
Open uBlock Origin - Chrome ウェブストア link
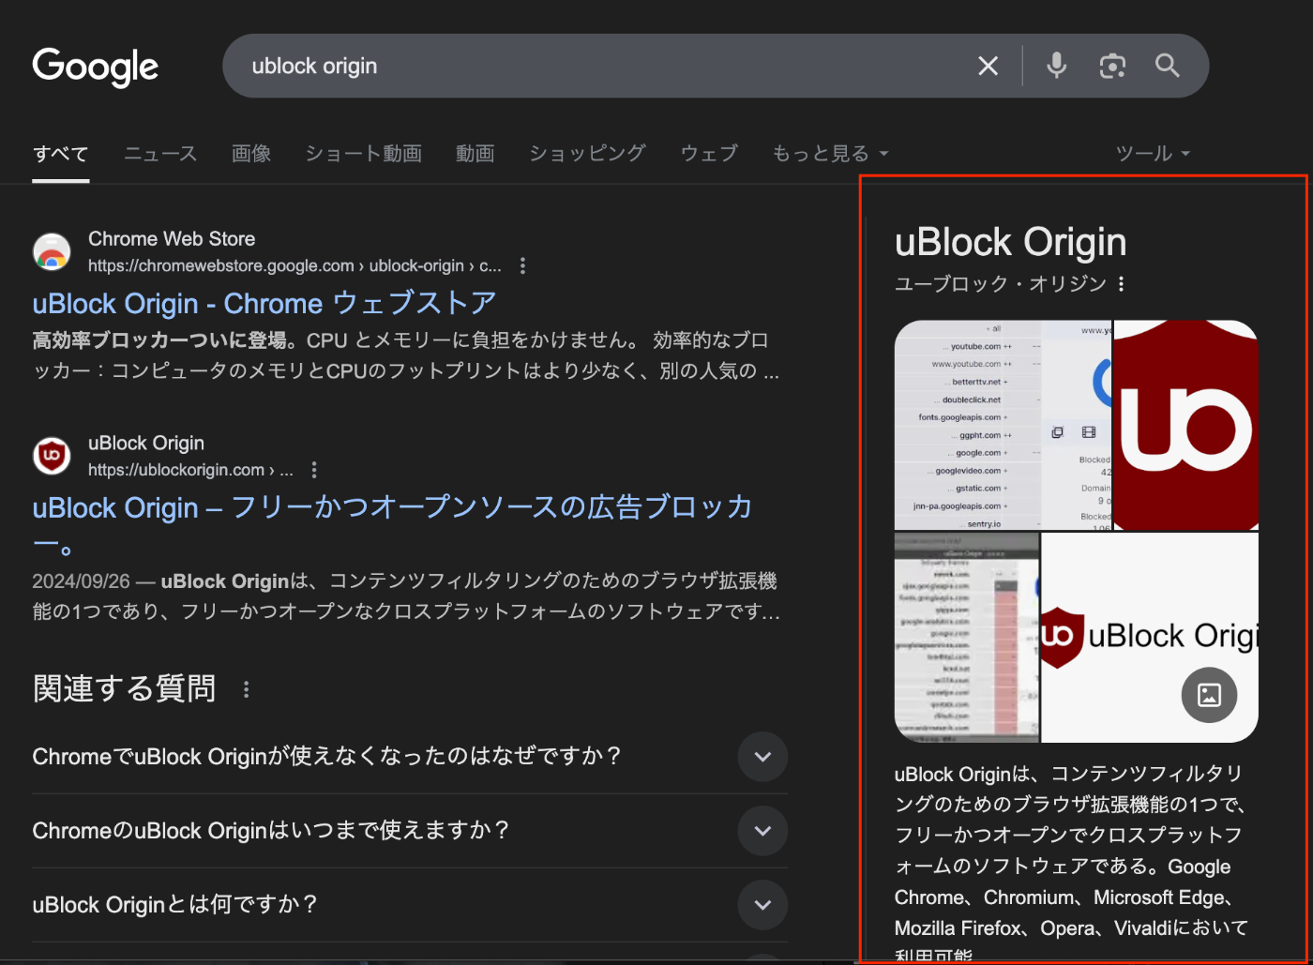(x=264, y=304)
